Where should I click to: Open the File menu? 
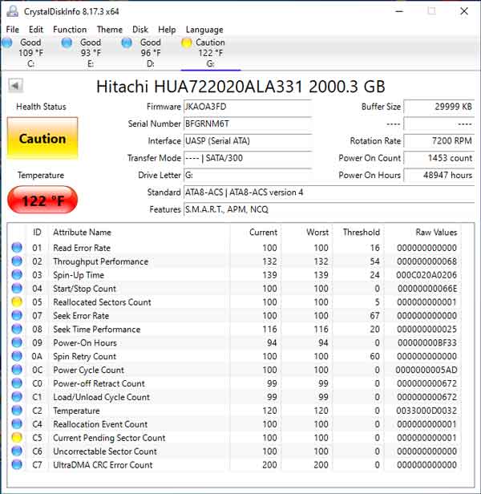pyautogui.click(x=13, y=30)
